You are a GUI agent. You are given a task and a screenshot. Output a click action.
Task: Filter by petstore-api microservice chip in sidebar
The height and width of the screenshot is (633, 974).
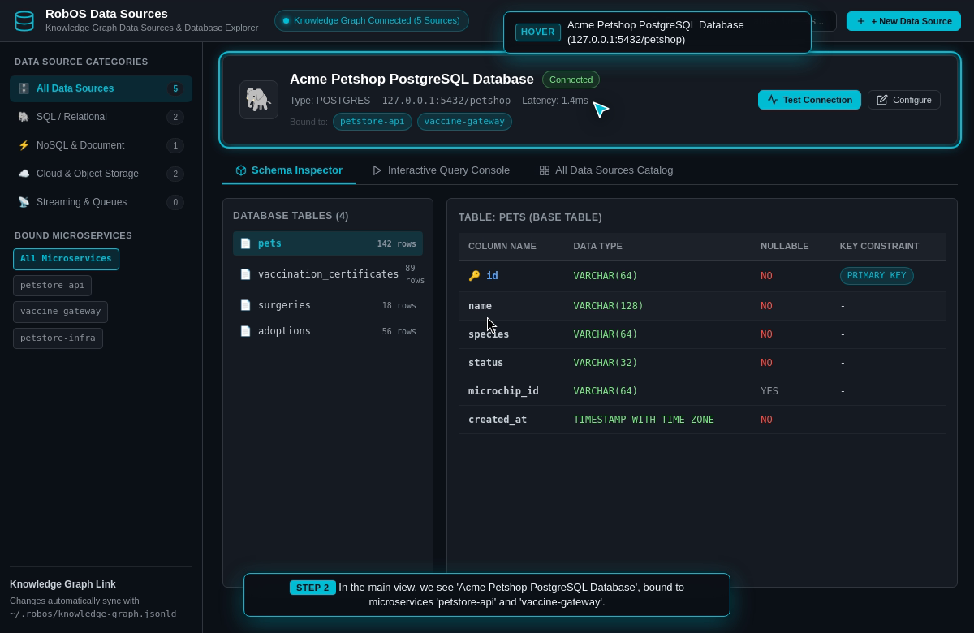click(x=52, y=286)
